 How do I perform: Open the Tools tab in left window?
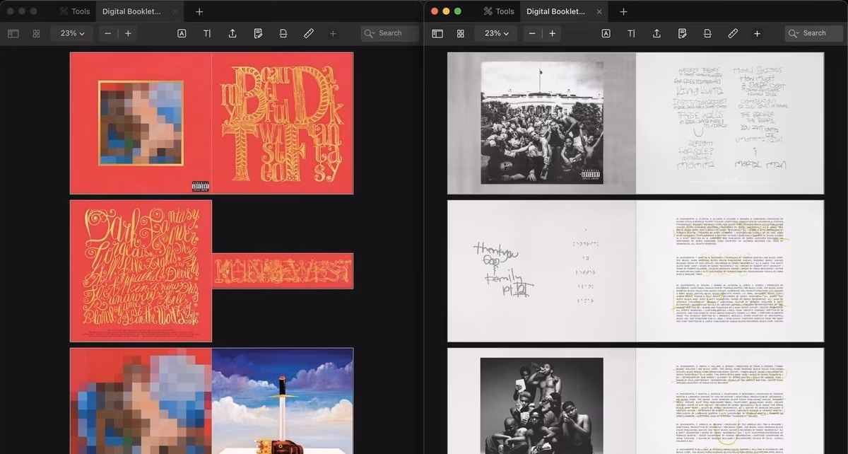pos(74,11)
